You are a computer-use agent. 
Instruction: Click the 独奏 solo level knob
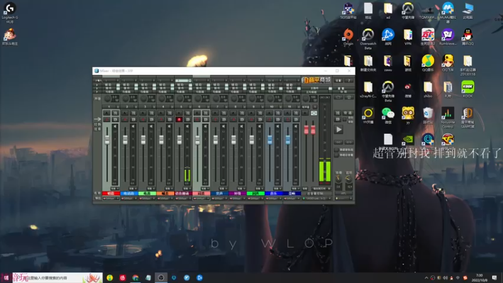click(338, 179)
